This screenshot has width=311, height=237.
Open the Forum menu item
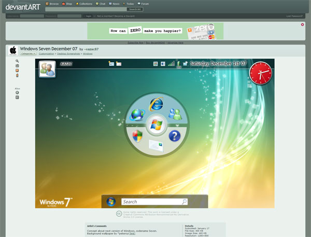click(x=143, y=4)
